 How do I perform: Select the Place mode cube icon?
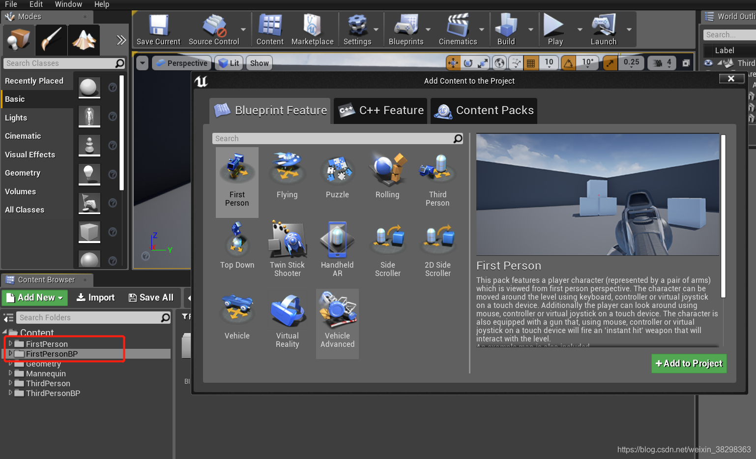(x=19, y=40)
